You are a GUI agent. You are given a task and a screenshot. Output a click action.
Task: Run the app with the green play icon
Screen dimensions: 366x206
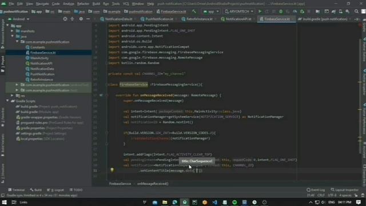click(260, 11)
